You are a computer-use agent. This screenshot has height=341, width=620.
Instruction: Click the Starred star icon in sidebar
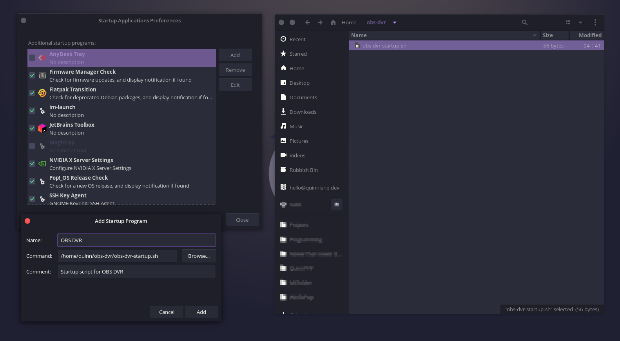(283, 53)
